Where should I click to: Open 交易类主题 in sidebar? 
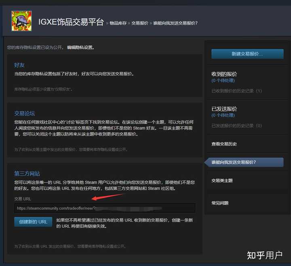[x=222, y=180]
